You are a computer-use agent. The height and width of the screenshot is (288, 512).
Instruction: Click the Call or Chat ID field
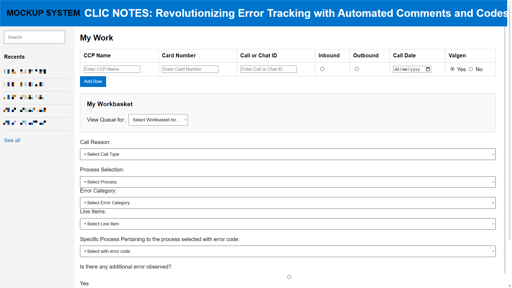269,69
